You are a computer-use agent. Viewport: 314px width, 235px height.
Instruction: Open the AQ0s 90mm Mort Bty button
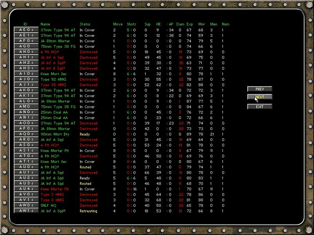click(x=26, y=134)
